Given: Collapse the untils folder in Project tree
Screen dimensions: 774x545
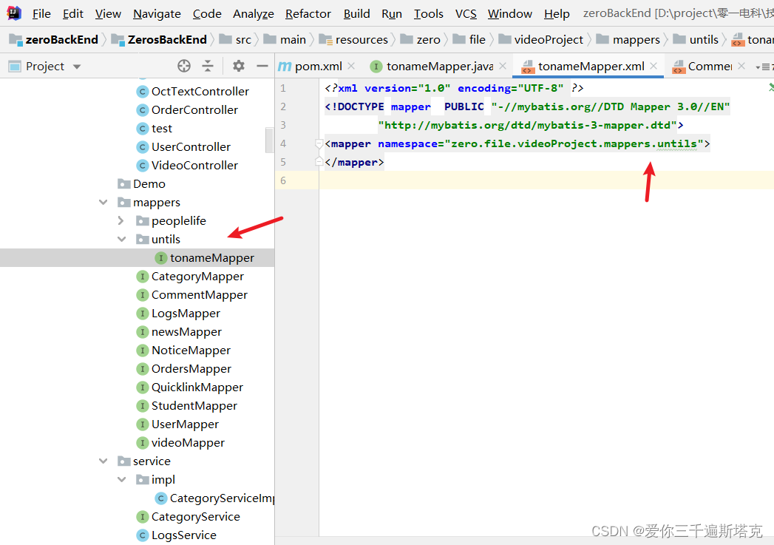Looking at the screenshot, I should pyautogui.click(x=120, y=239).
